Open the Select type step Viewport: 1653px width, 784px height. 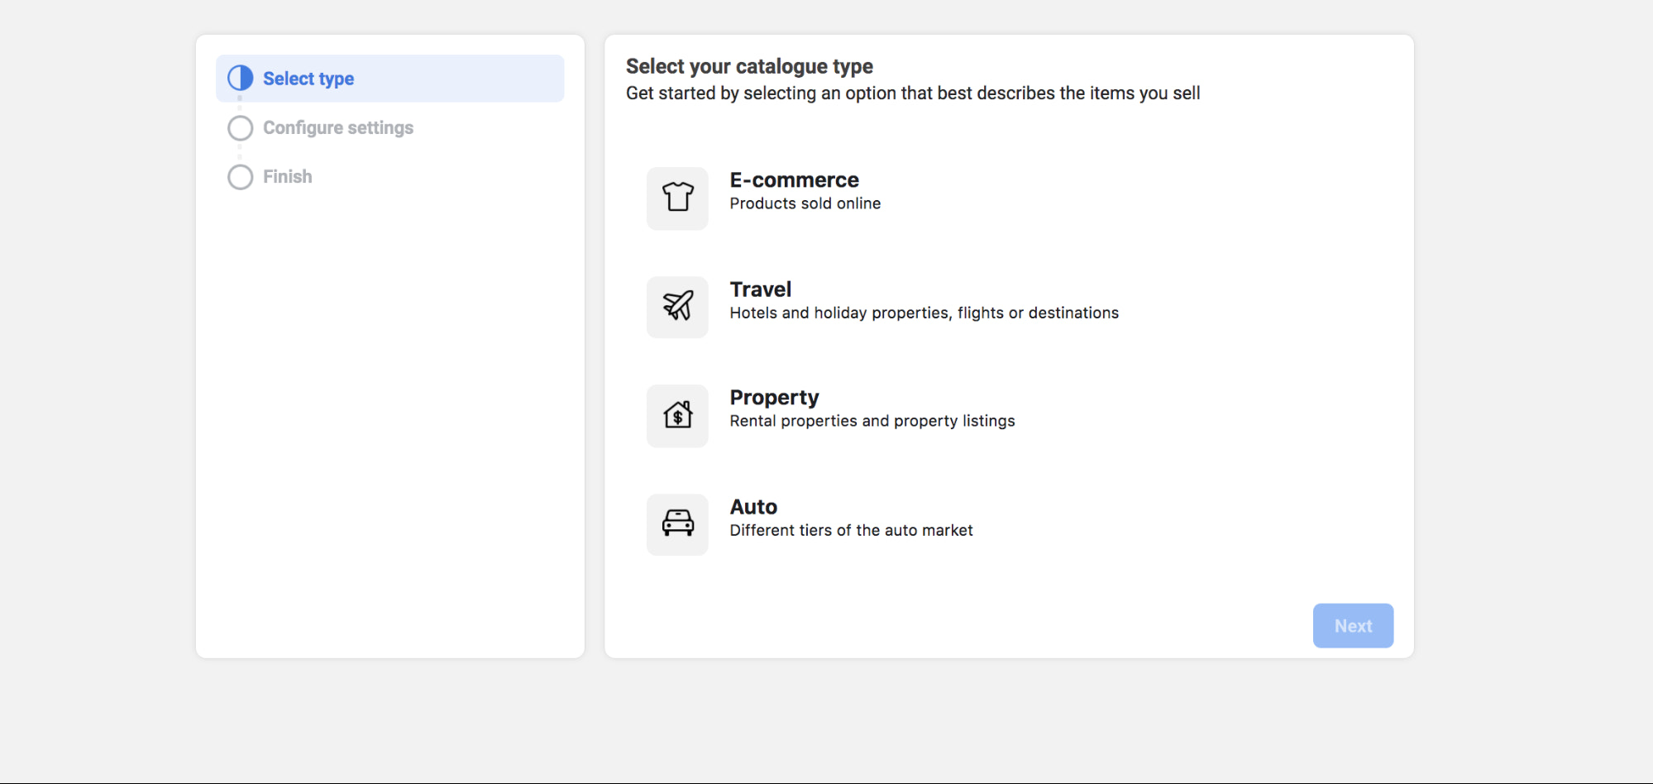point(308,78)
